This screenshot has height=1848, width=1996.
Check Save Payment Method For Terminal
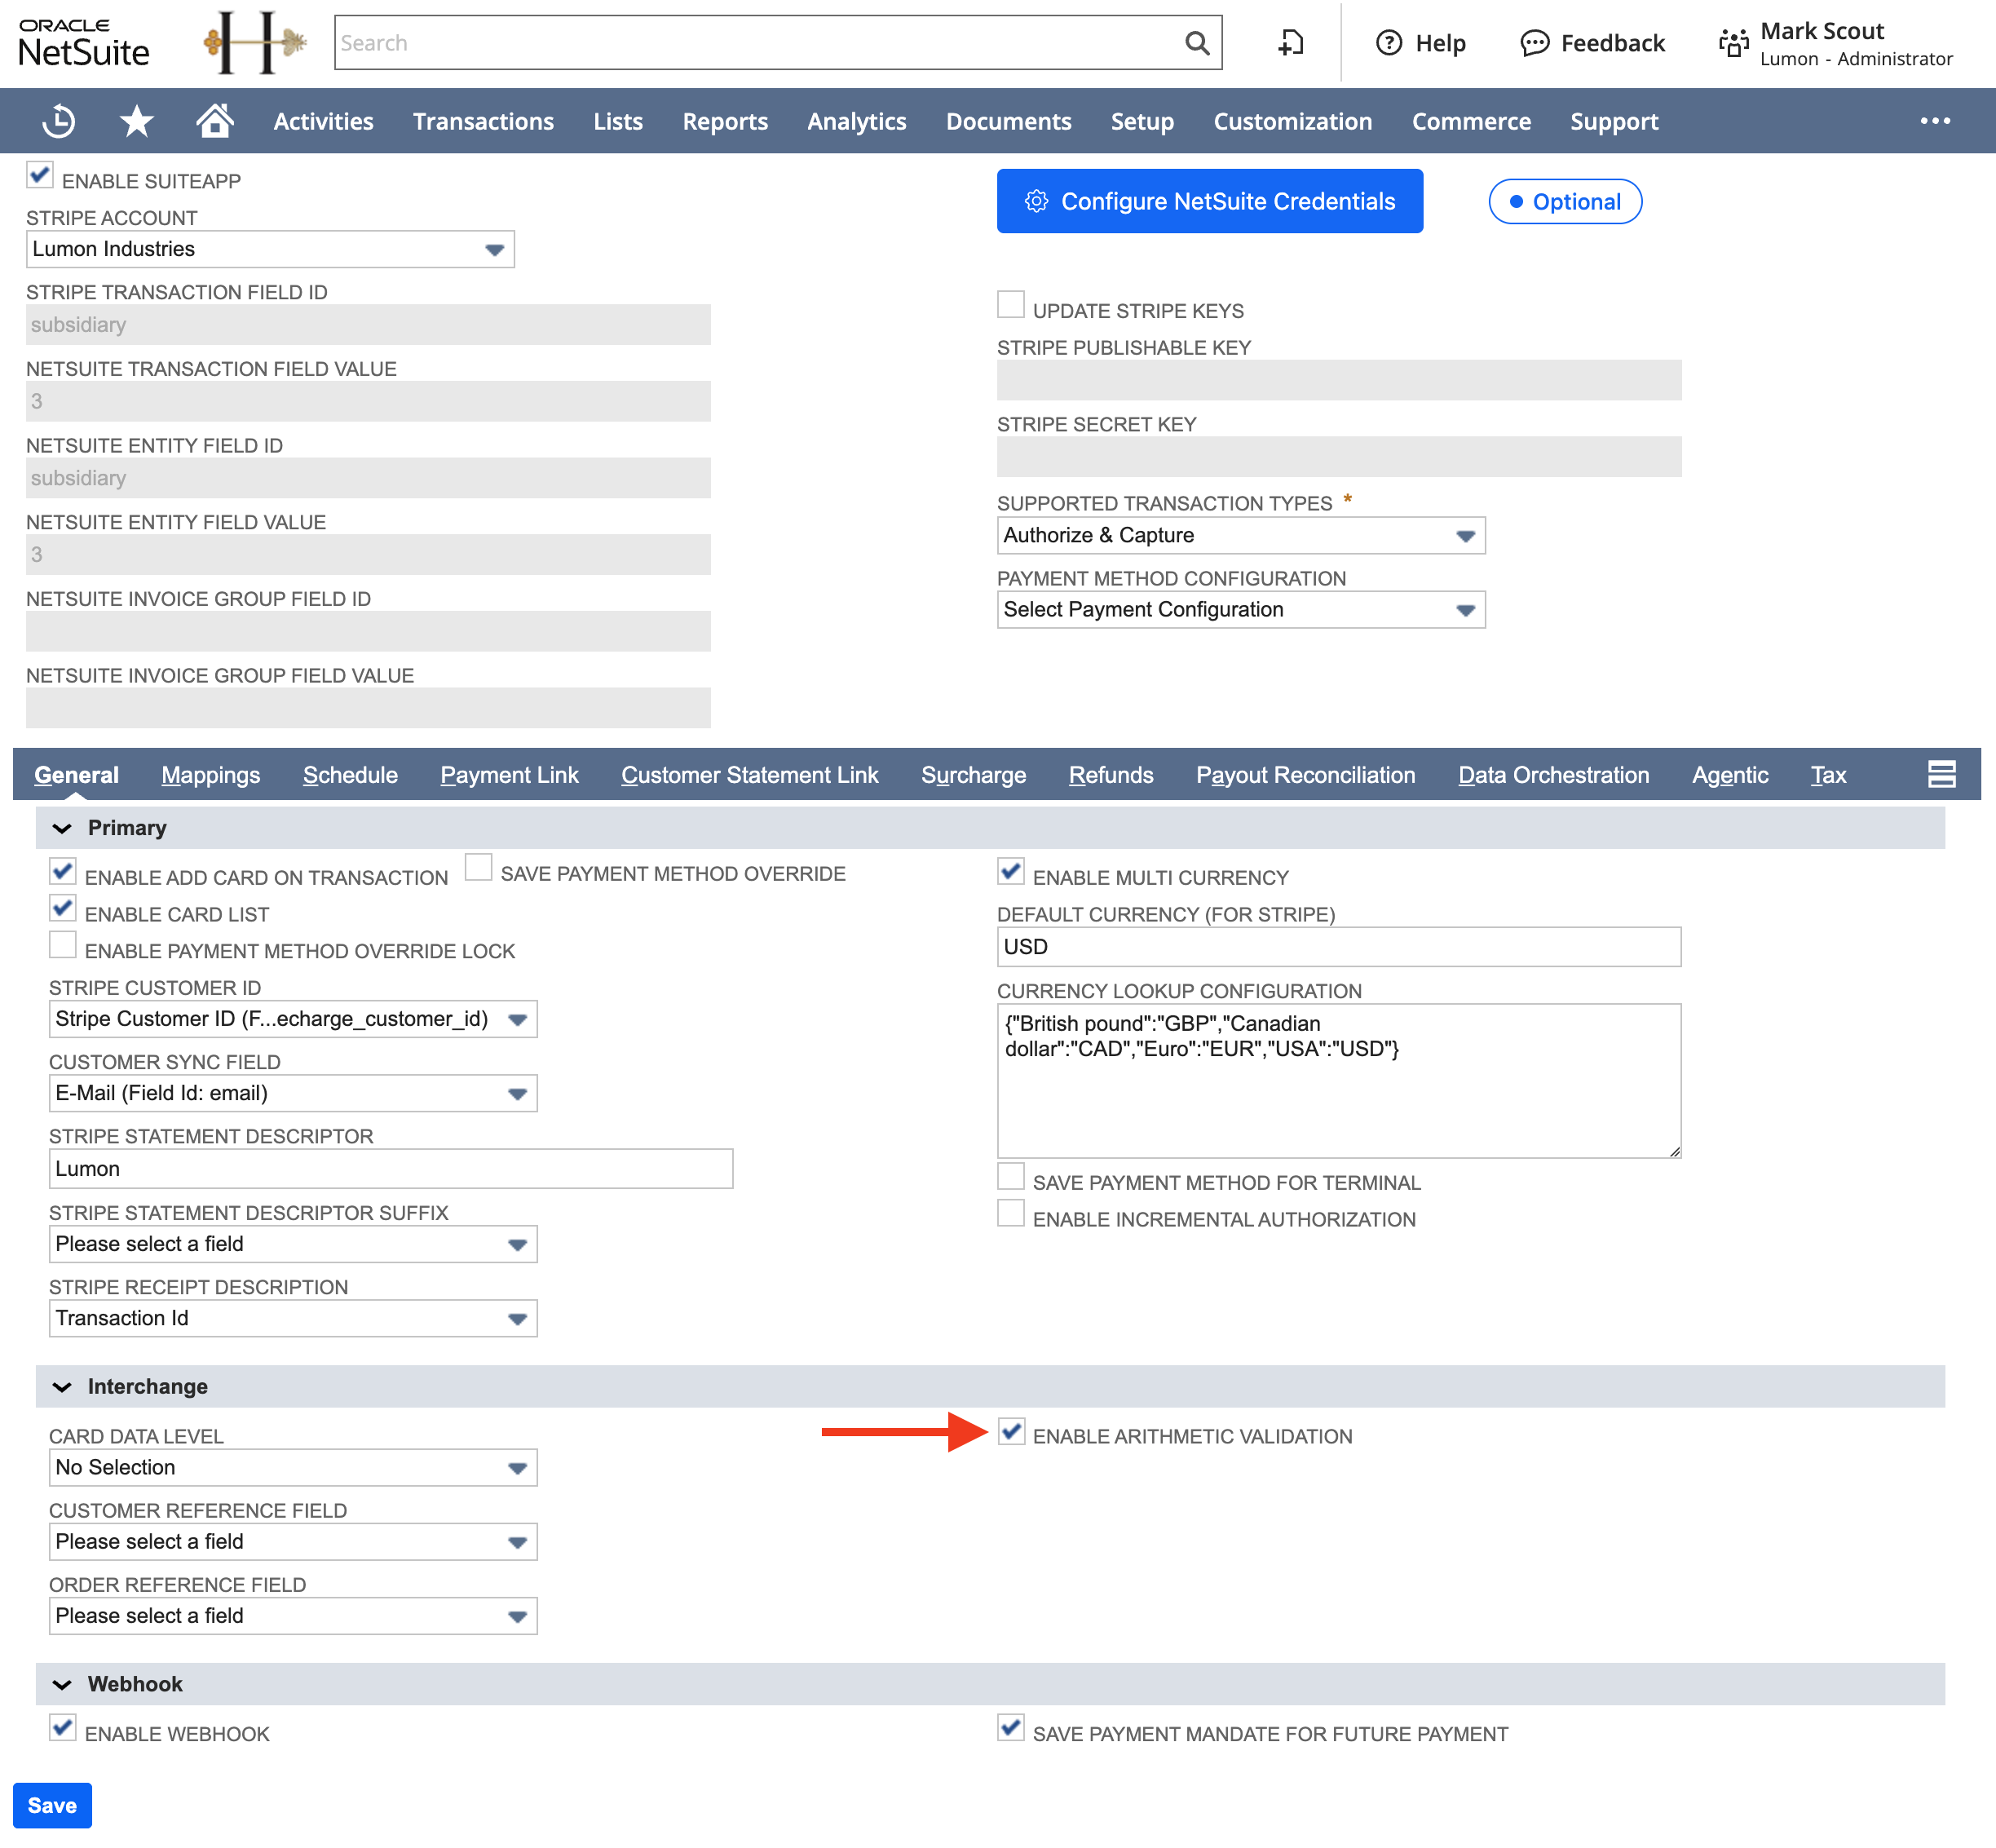click(1011, 1177)
